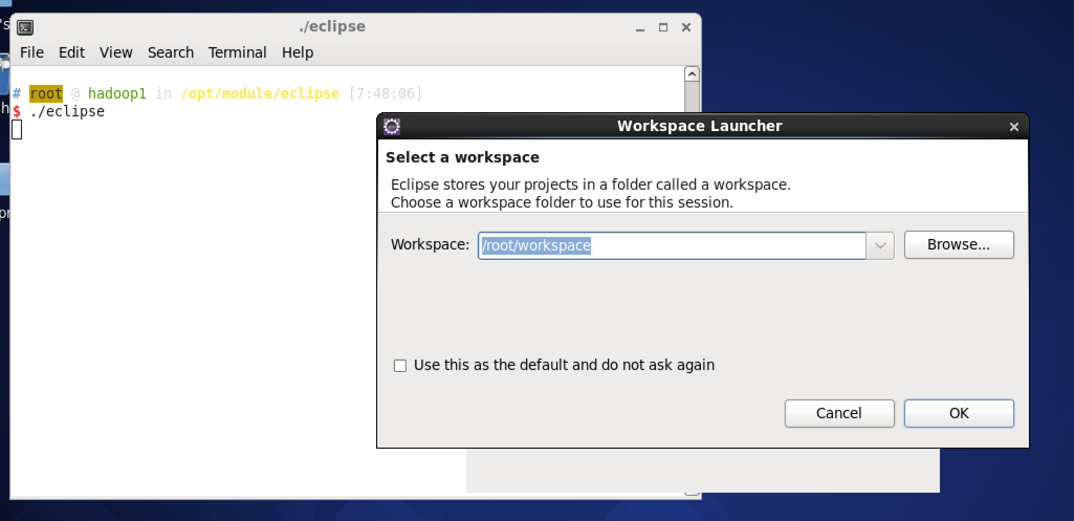
Task: Click the Eclipse icon in Workspace Launcher title
Action: point(392,126)
